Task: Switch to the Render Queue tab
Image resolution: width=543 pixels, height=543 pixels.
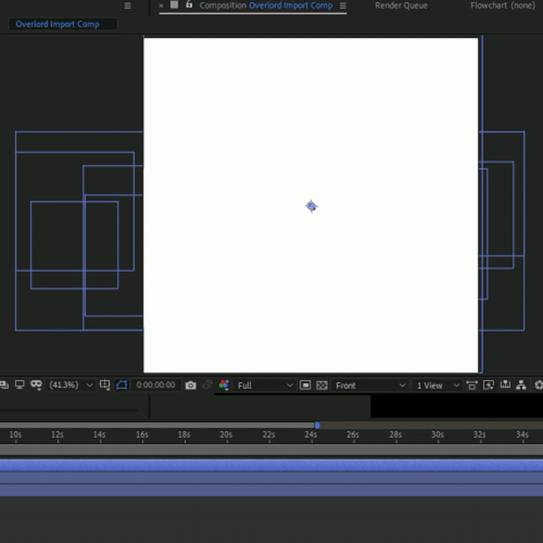Action: (x=401, y=5)
